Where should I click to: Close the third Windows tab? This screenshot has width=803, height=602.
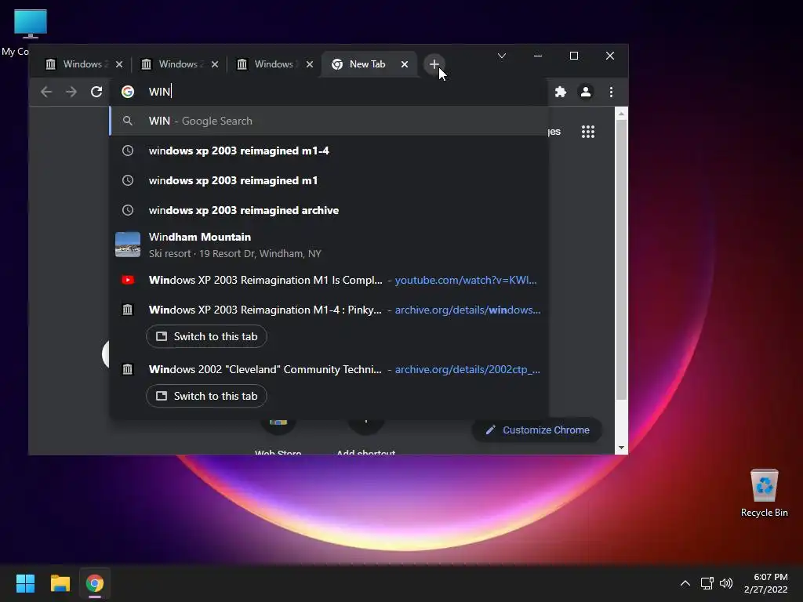(x=309, y=64)
